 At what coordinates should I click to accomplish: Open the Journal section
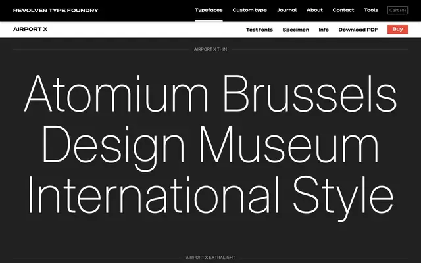point(287,10)
